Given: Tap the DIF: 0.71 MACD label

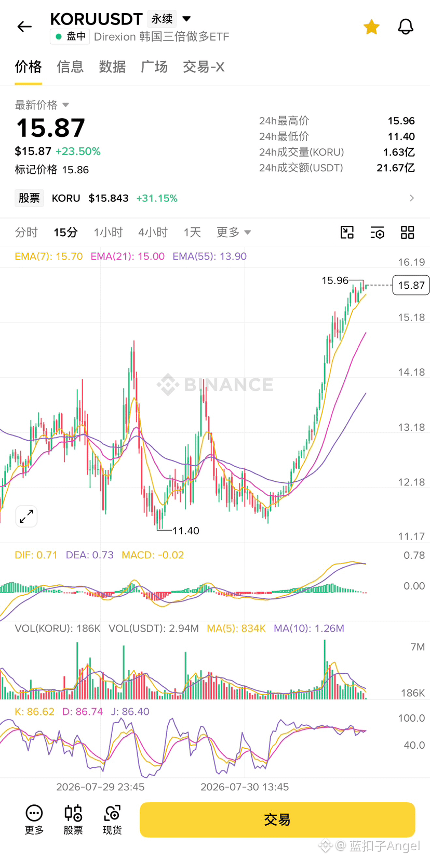Looking at the screenshot, I should point(36,555).
